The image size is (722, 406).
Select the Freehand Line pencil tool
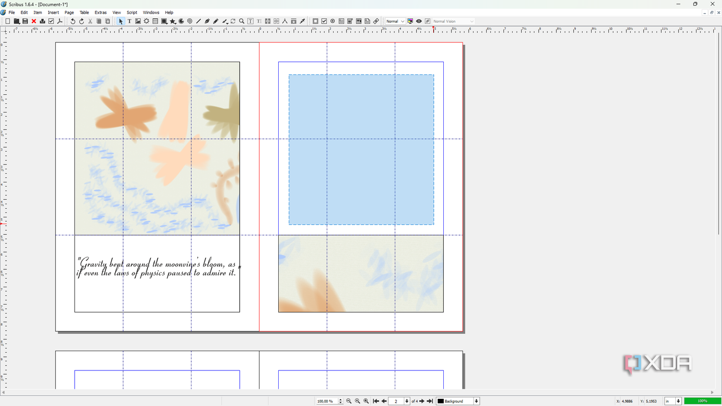coord(216,21)
